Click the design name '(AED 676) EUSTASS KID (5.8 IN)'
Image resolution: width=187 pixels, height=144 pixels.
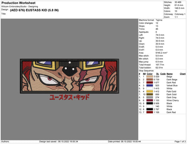(x=34, y=10)
